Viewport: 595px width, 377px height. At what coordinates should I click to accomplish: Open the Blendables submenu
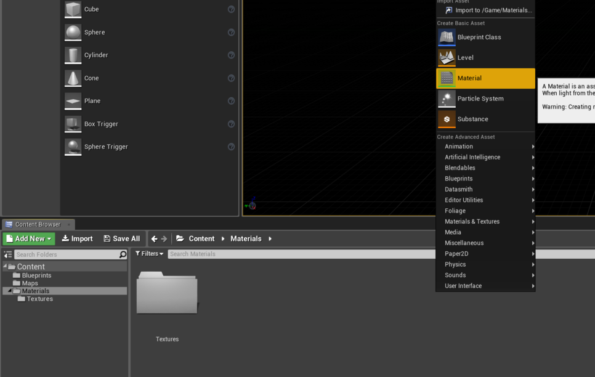[x=486, y=168]
